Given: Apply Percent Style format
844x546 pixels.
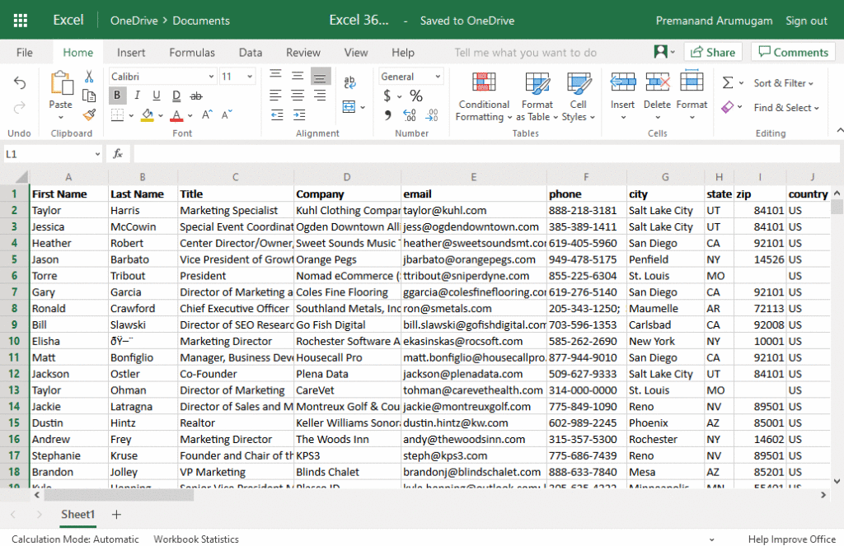Looking at the screenshot, I should (x=416, y=96).
